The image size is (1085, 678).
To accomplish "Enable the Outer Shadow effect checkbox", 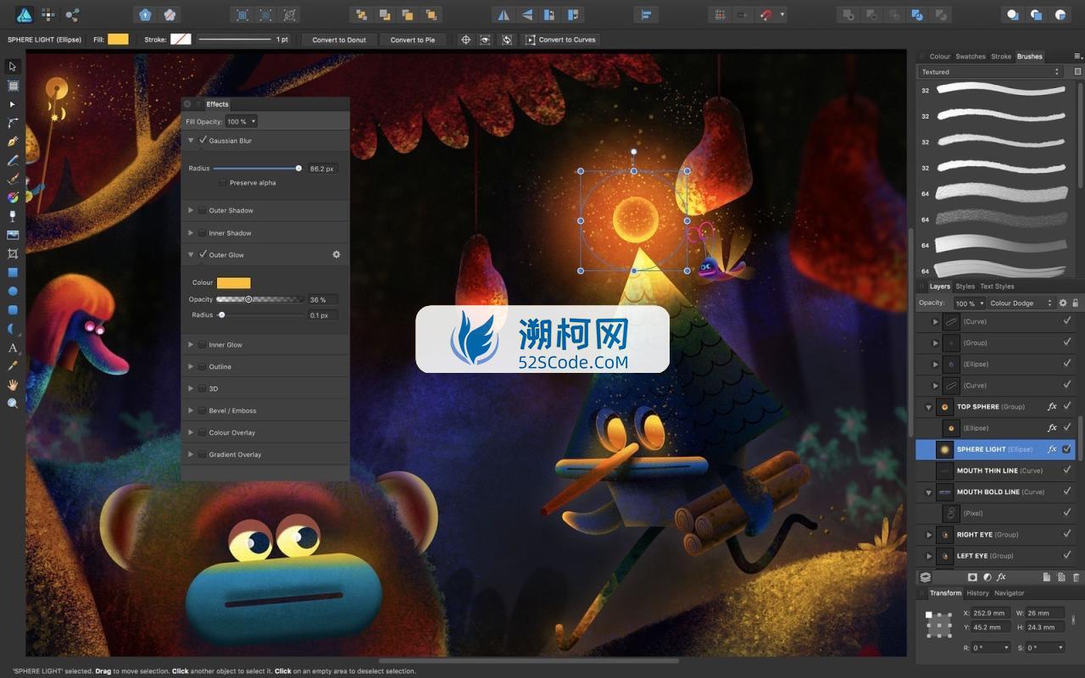I will [x=203, y=210].
